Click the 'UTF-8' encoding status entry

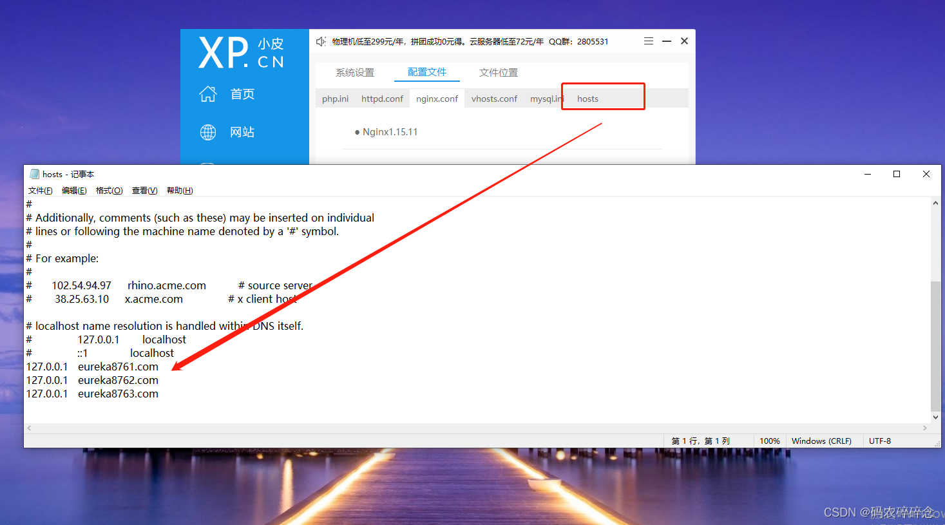(880, 441)
